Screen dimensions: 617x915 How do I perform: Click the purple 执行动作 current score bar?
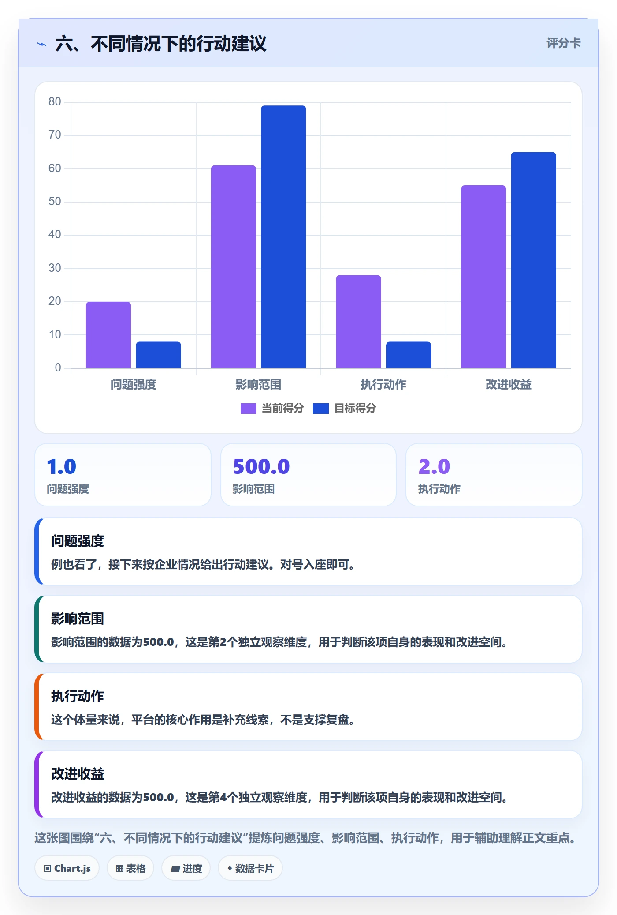click(358, 322)
